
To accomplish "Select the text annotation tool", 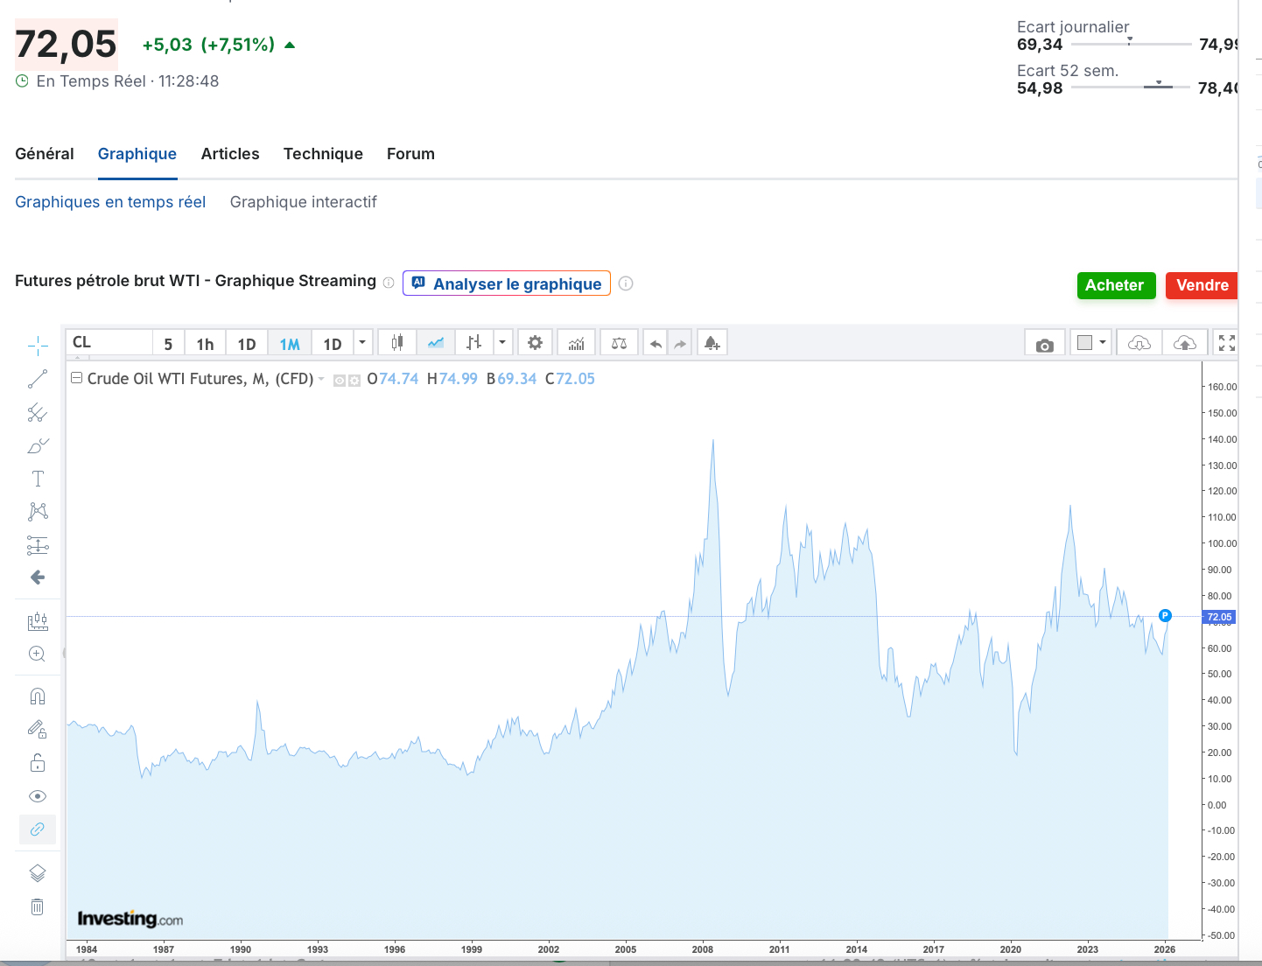I will [38, 479].
